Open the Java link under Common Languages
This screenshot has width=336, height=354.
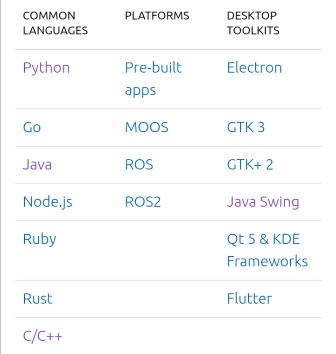37,165
